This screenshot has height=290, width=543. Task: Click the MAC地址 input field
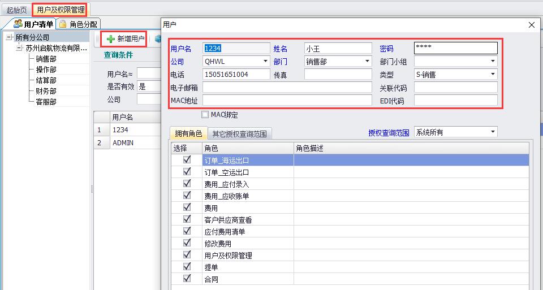click(287, 101)
